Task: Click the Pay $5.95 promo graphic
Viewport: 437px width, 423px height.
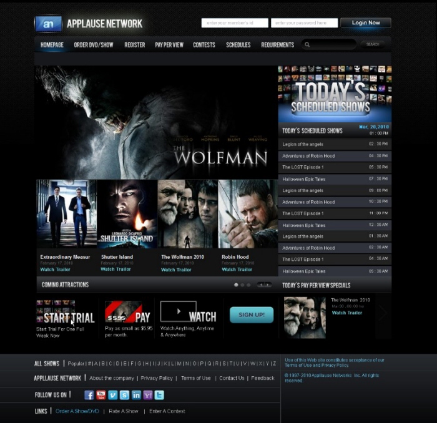Action: click(x=127, y=312)
